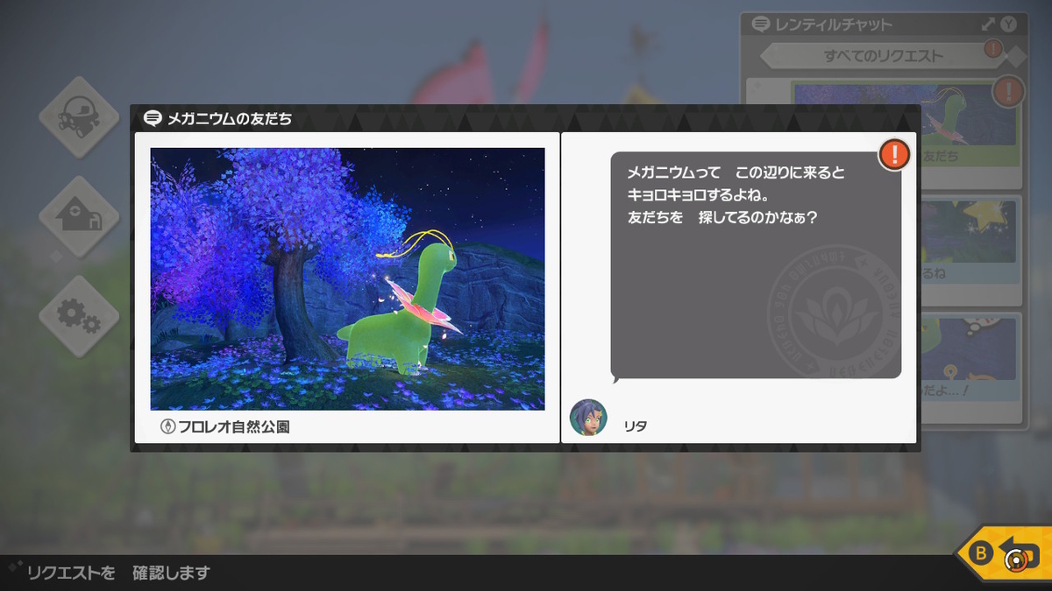Click the small exclamation badge on the すべてのリクエスト tab

[992, 48]
